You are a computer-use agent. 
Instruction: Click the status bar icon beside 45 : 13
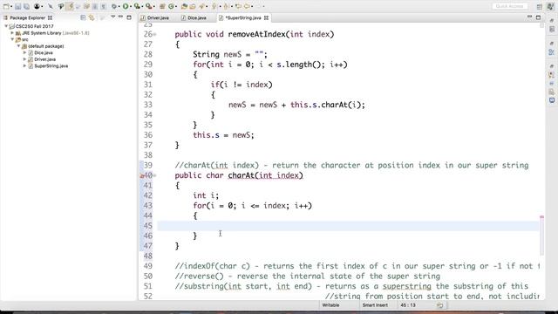click(439, 305)
